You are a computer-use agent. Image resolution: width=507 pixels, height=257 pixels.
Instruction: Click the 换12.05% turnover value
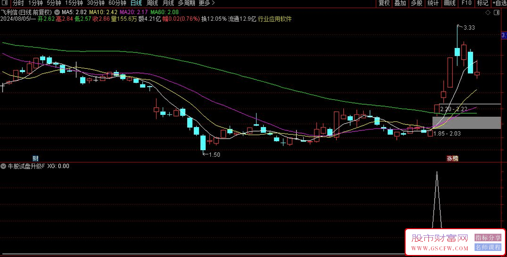point(214,19)
